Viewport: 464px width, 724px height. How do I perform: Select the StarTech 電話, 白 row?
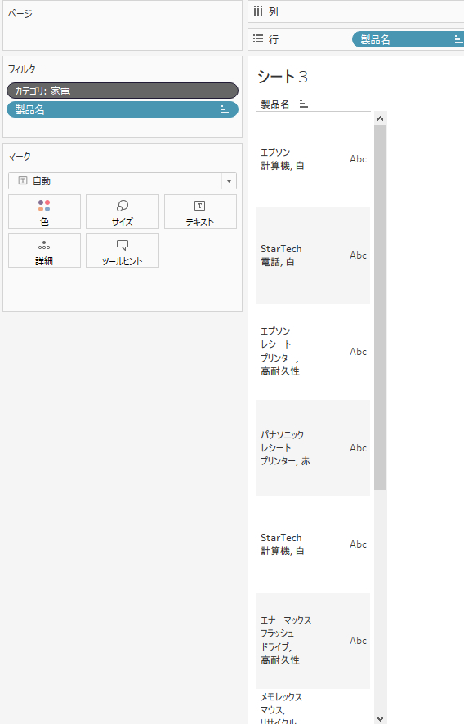pos(313,255)
